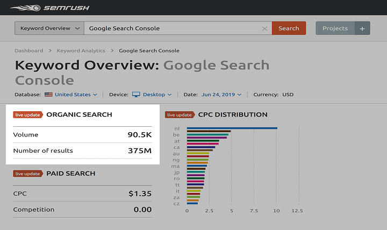Open the Keyword Overview dropdown
The width and height of the screenshot is (387, 230).
pos(49,28)
